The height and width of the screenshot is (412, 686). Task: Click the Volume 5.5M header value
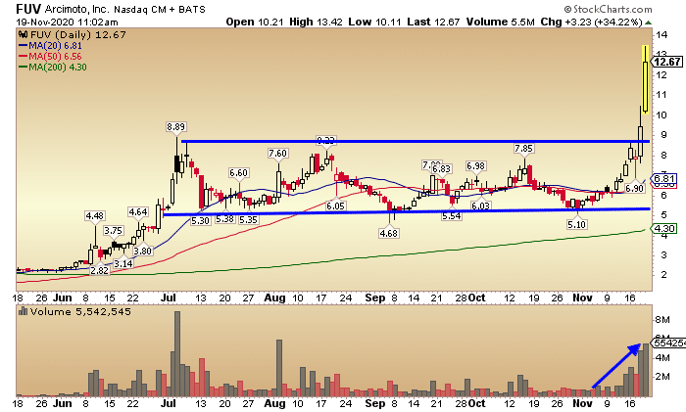[500, 22]
